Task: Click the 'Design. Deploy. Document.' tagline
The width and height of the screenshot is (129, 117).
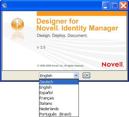Action: click(x=62, y=36)
